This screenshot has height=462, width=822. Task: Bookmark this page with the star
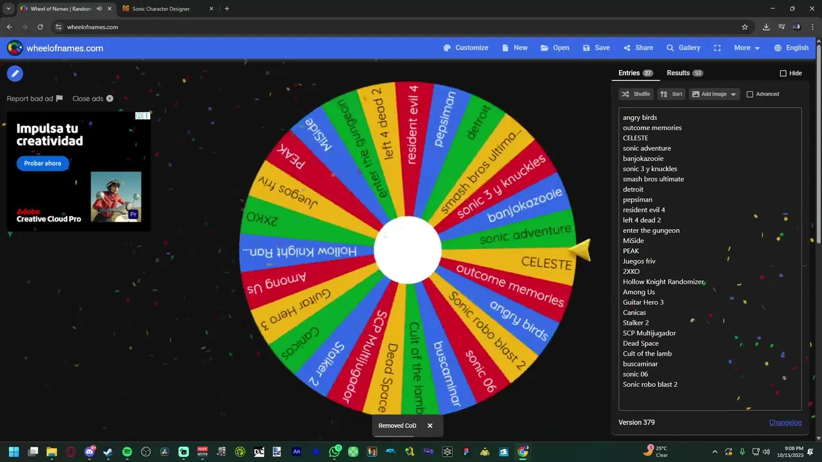745,27
